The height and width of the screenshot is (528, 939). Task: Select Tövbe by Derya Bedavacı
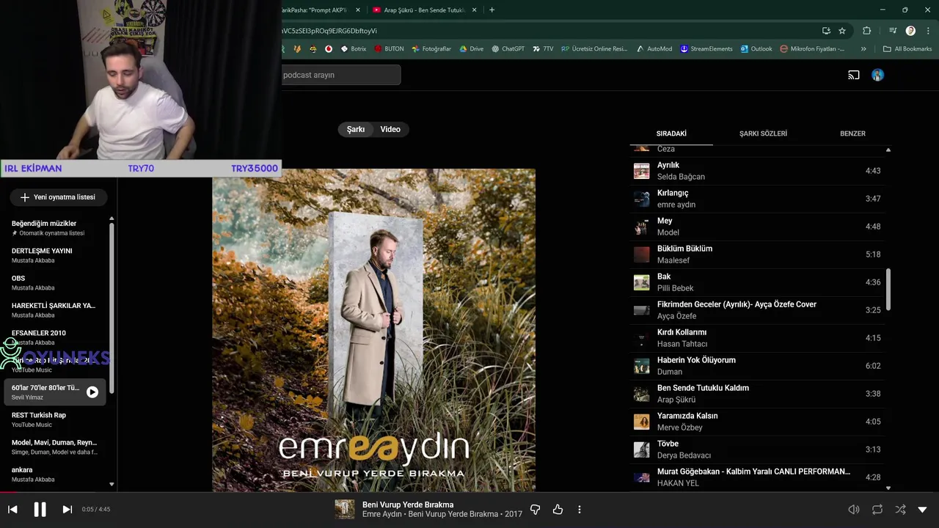(757, 450)
